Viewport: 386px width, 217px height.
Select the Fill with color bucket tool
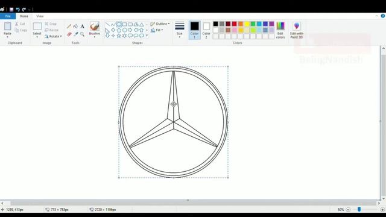75,27
